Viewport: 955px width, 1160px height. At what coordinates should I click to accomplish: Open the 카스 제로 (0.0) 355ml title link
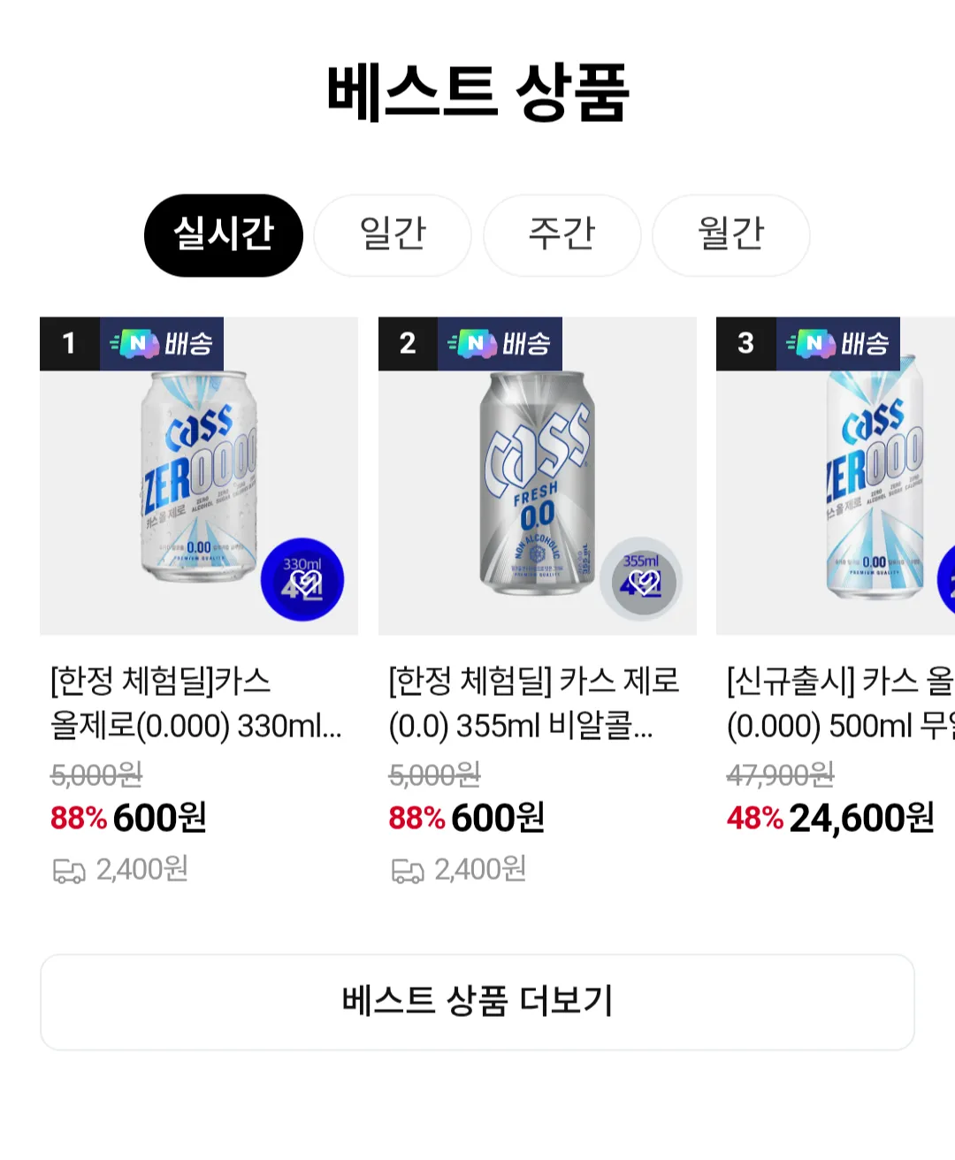point(534,703)
